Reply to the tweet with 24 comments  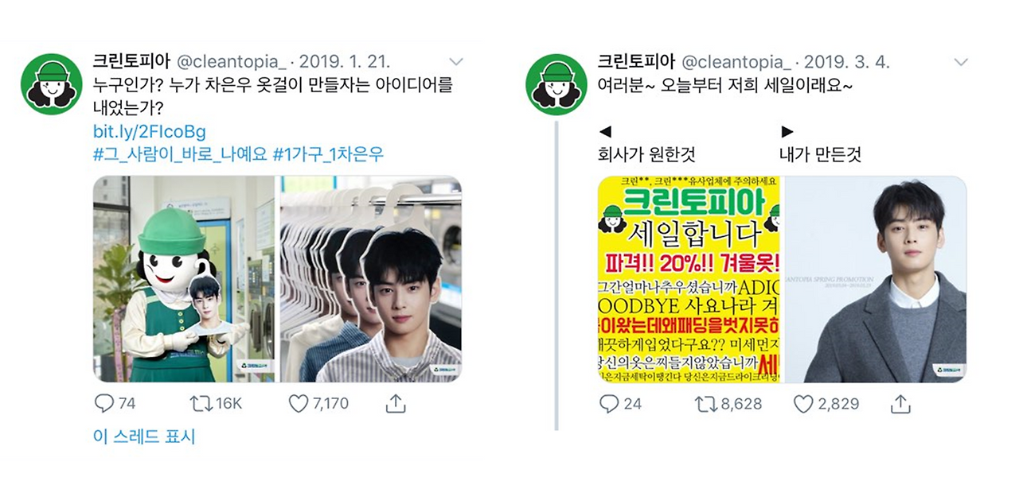point(609,404)
